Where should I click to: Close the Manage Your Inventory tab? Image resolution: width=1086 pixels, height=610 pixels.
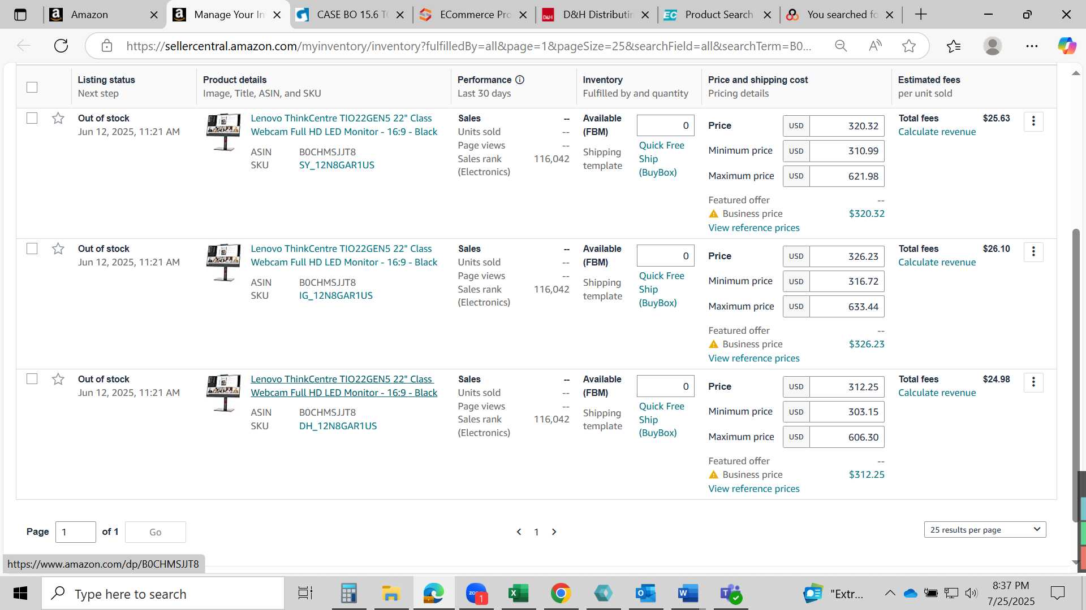point(277,15)
